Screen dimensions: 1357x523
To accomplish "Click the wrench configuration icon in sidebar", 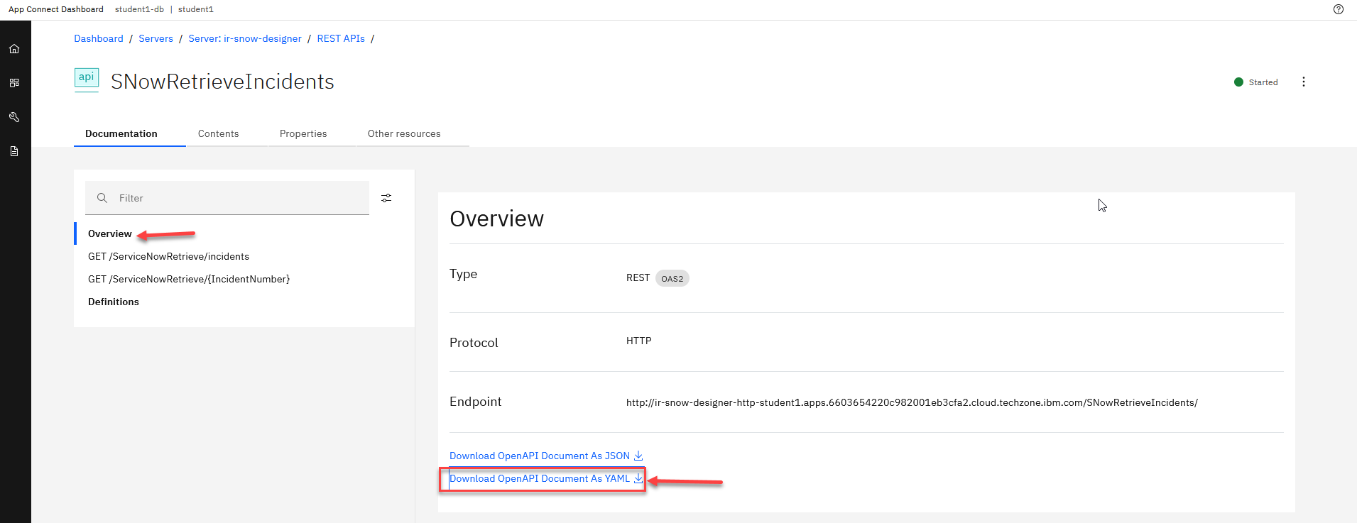I will point(14,117).
